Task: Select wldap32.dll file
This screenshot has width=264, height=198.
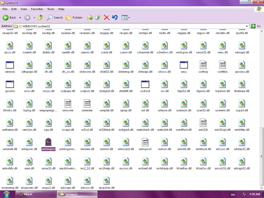Action: point(242,144)
